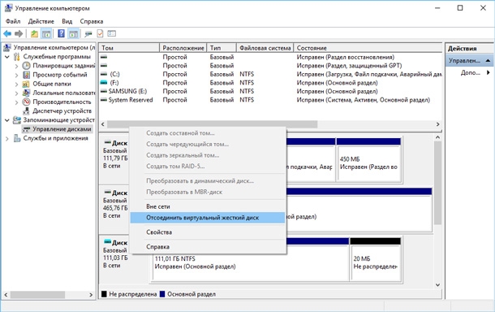Screen dimensions: 495x312
Task: Click the Локальные пользователи icon
Action: tap(26, 93)
